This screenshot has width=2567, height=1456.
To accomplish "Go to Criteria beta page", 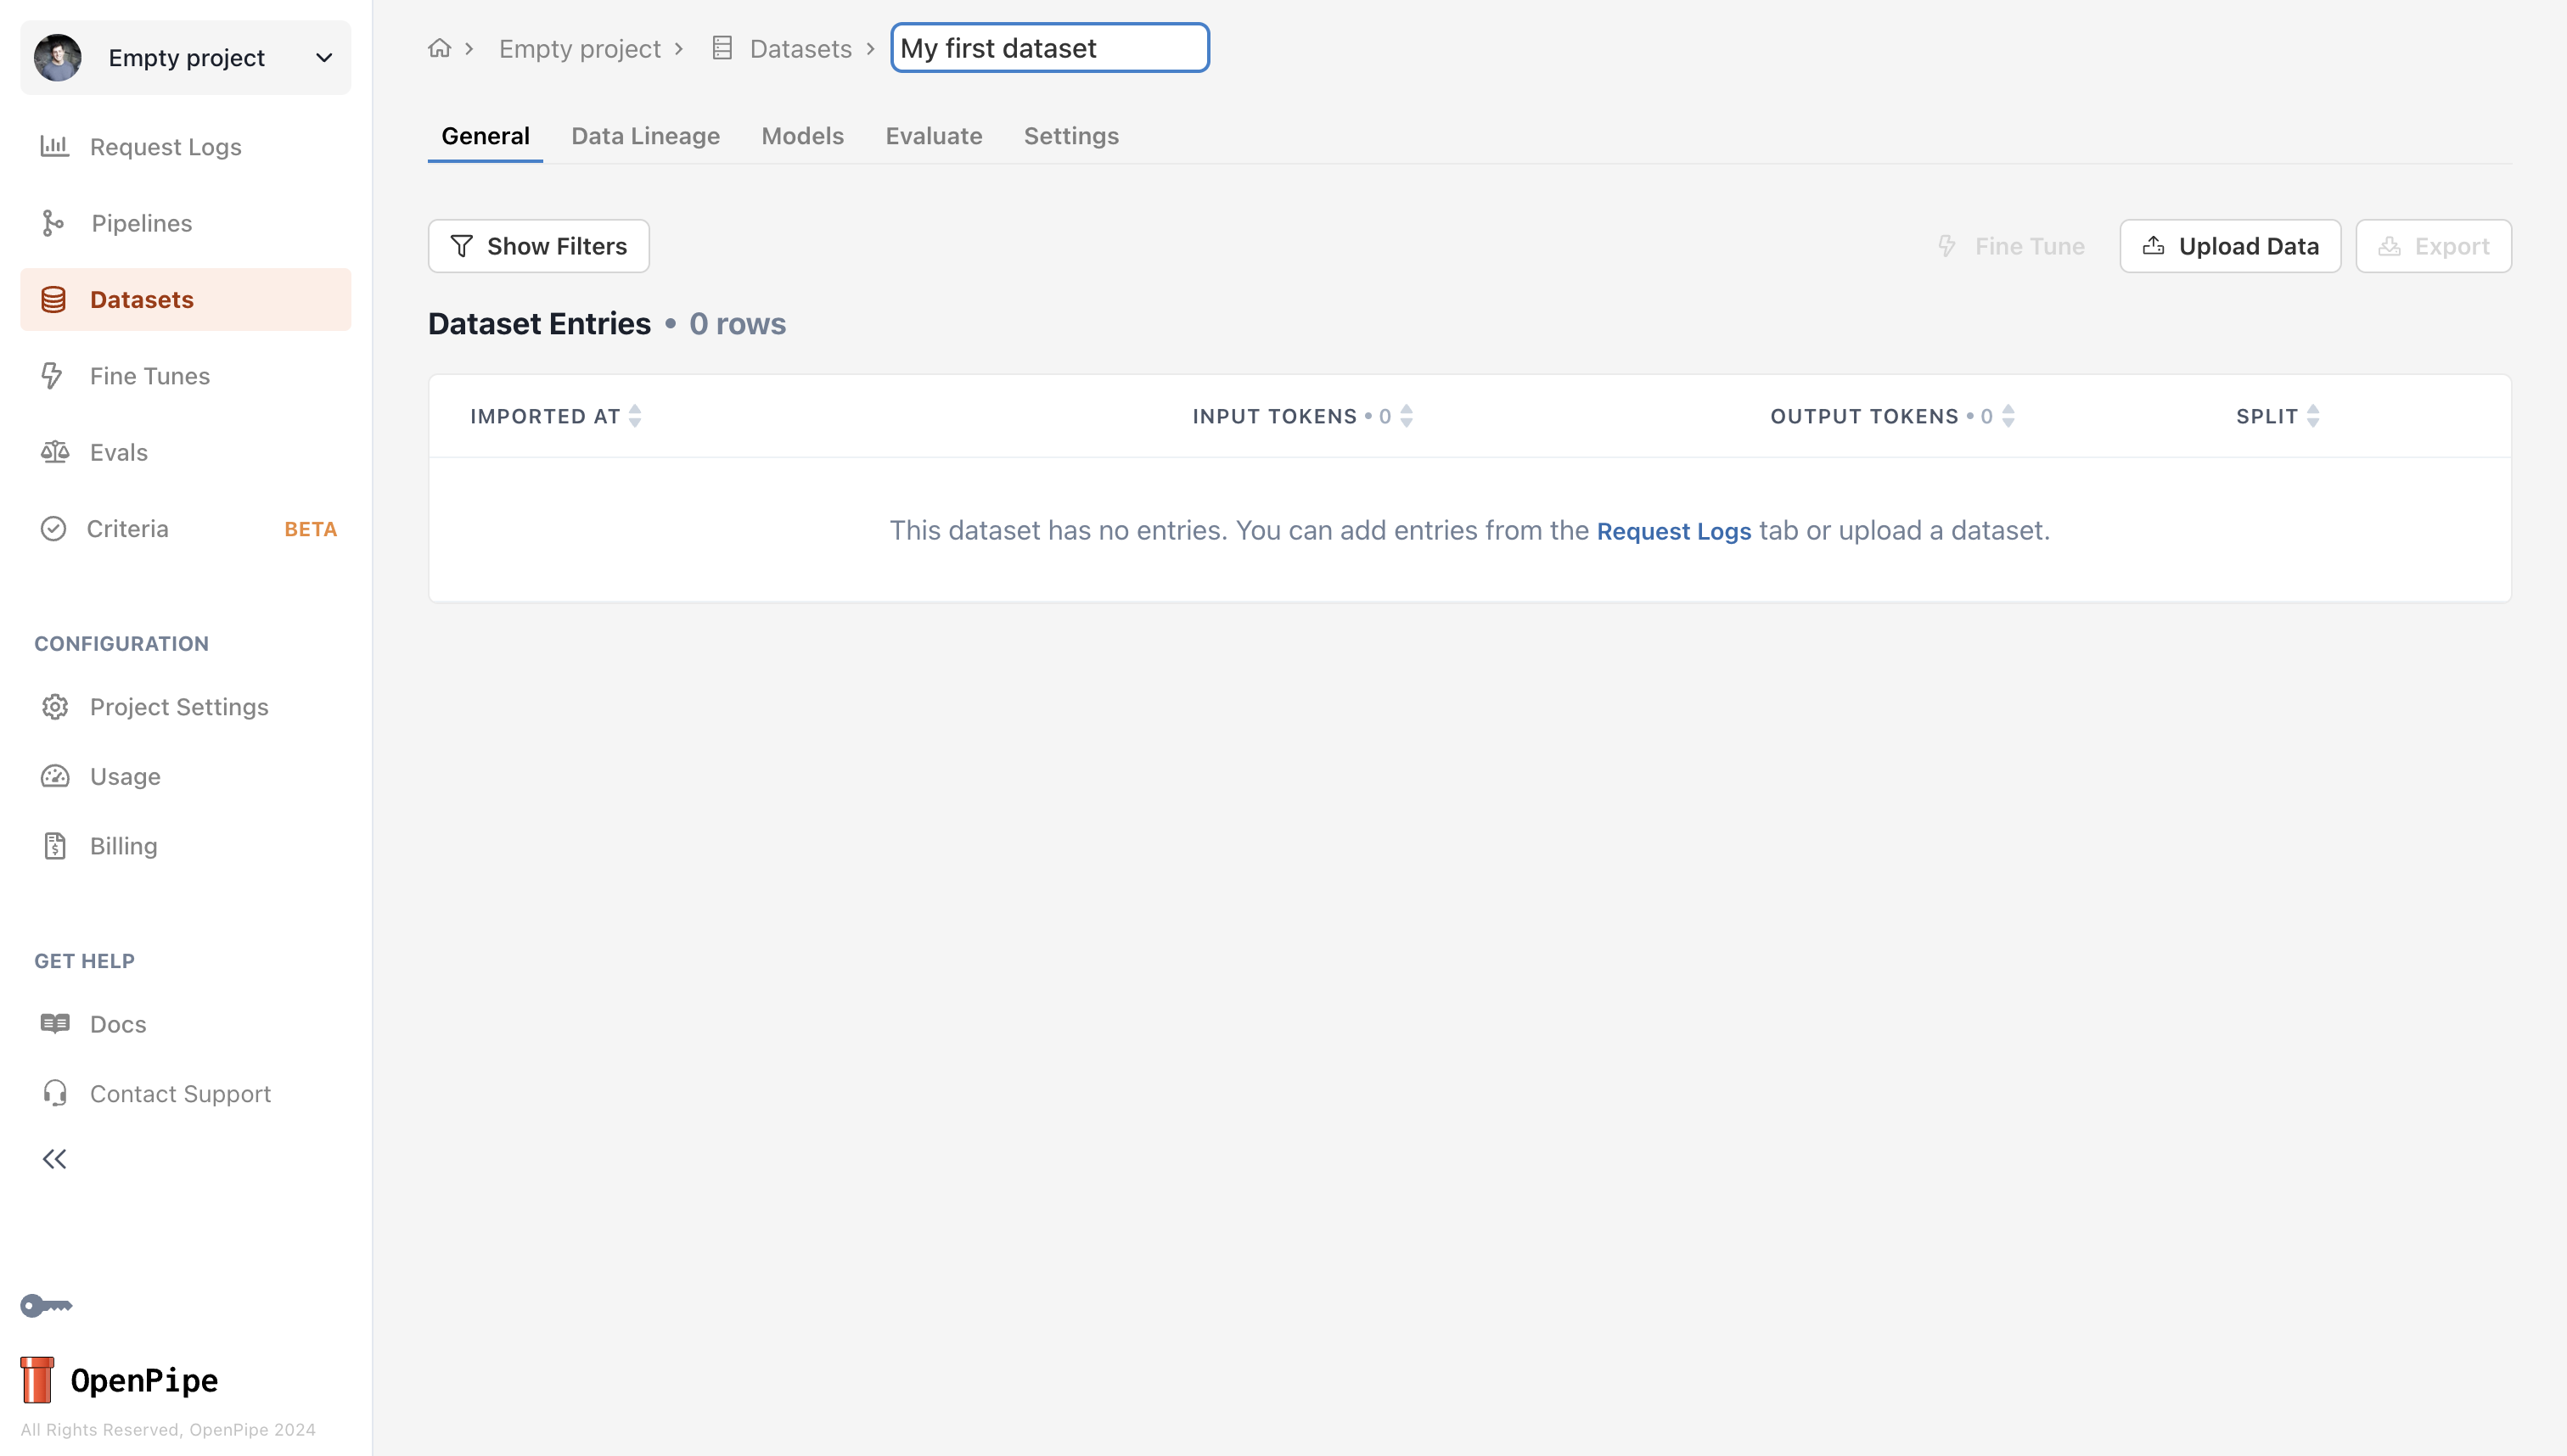I will click(x=128, y=528).
